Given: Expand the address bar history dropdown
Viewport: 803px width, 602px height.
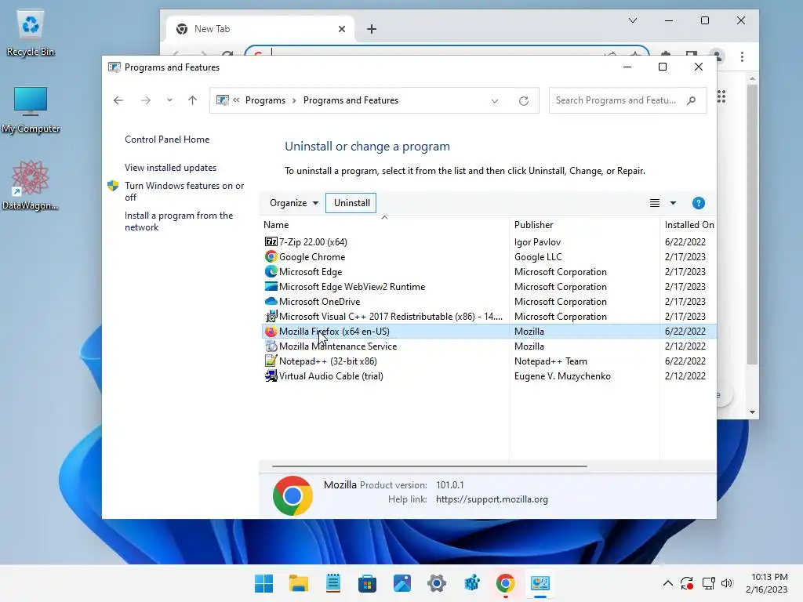Looking at the screenshot, I should coord(495,101).
